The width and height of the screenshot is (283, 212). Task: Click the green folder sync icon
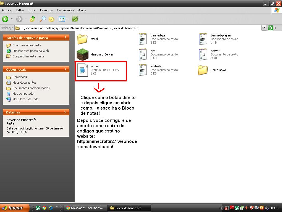(75, 19)
